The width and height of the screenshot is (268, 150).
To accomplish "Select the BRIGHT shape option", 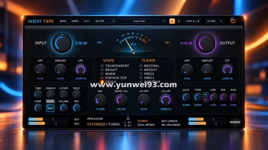I will click(x=109, y=70).
